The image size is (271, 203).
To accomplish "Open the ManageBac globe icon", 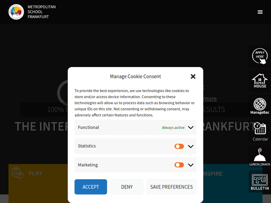I will pos(259,106).
